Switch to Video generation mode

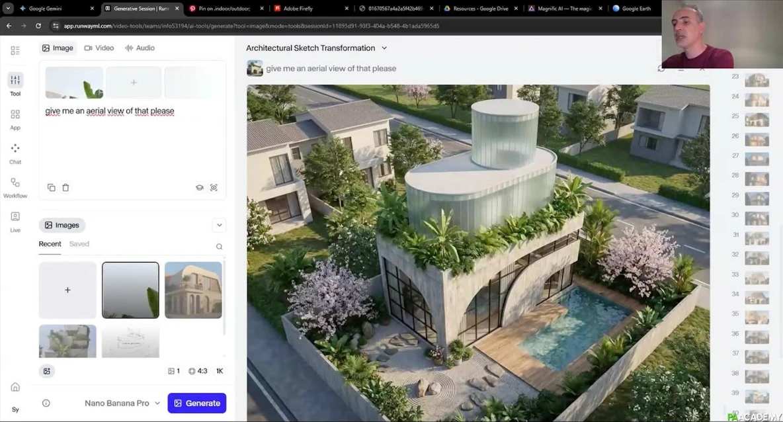click(x=99, y=48)
